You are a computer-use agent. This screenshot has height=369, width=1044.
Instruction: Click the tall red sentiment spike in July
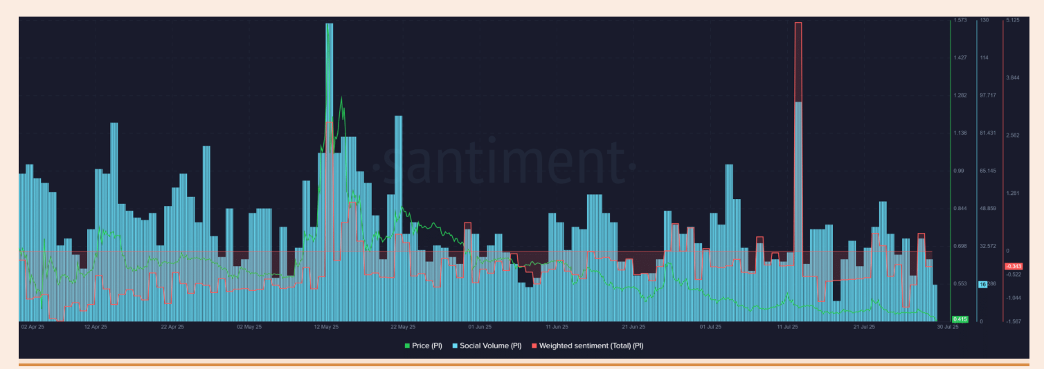(798, 62)
